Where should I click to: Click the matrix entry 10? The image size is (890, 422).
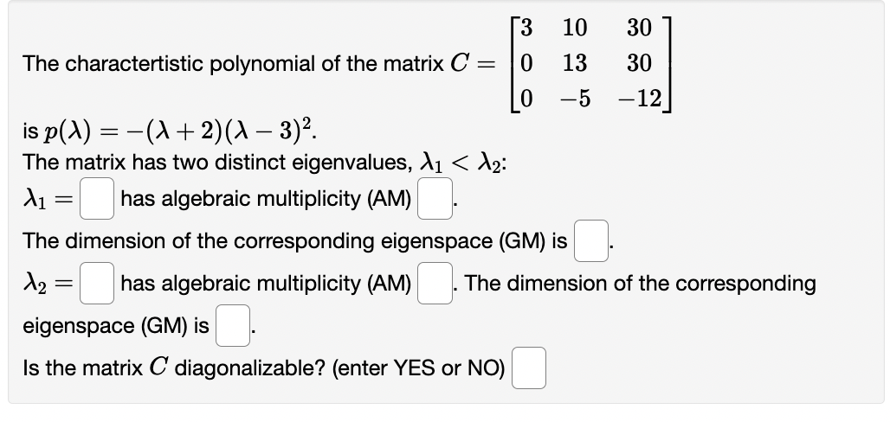tap(575, 29)
